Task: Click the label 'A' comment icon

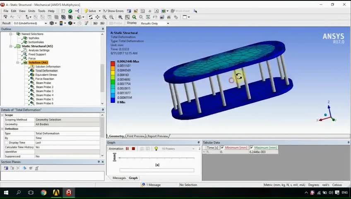Action: coord(156,11)
